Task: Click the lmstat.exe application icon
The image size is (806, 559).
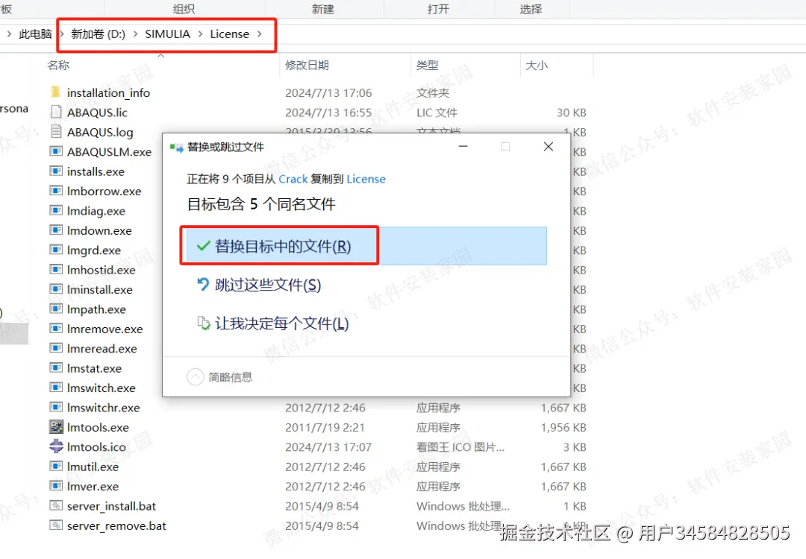Action: pyautogui.click(x=56, y=367)
